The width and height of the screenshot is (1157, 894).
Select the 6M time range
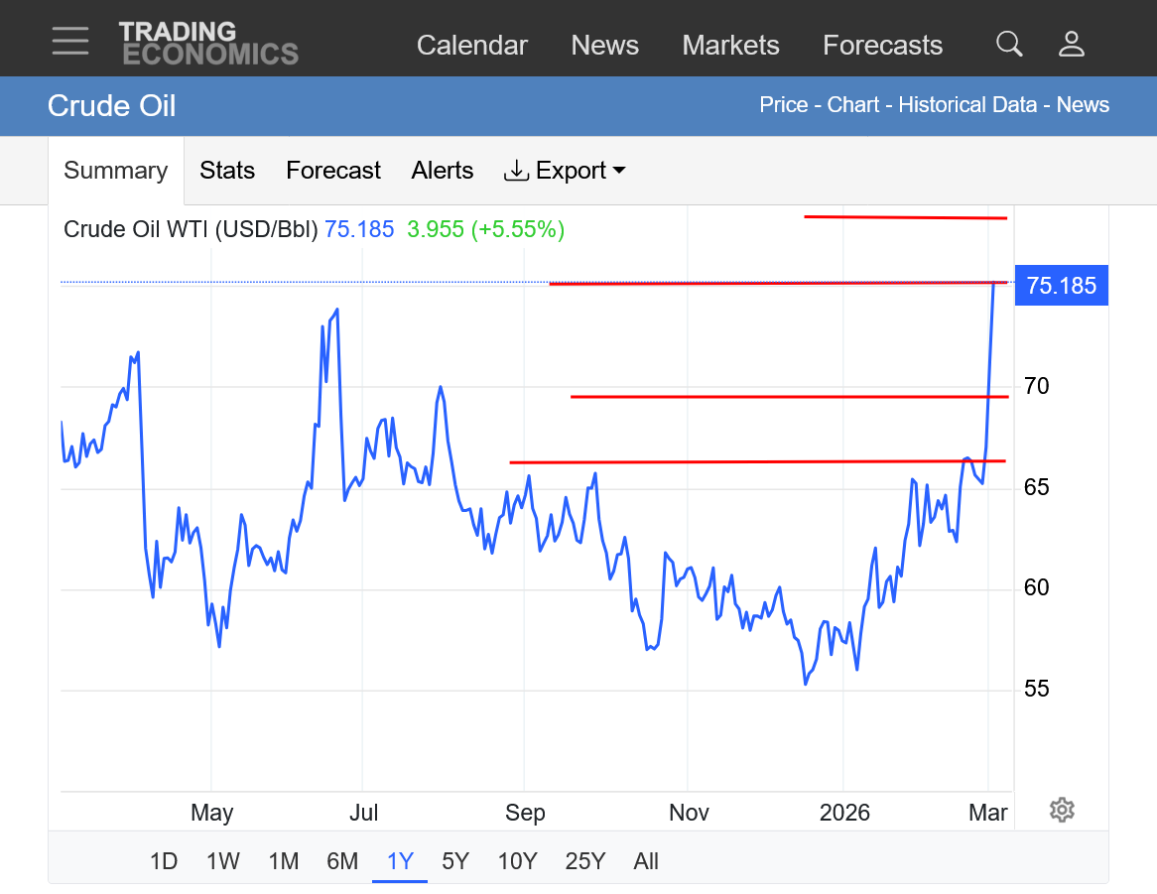pyautogui.click(x=342, y=861)
